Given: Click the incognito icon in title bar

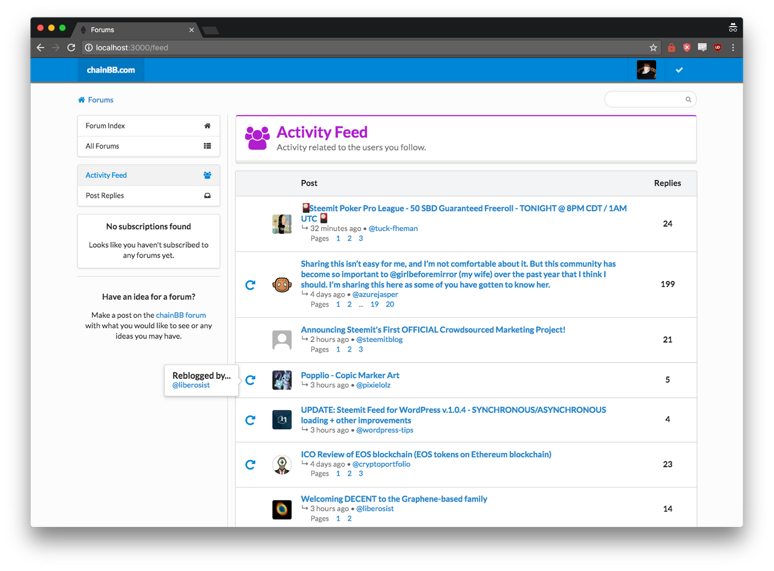Looking at the screenshot, I should pos(733,27).
